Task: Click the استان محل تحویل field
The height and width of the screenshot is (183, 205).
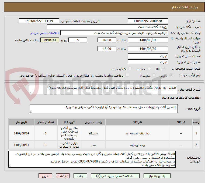Action: click(x=148, y=56)
